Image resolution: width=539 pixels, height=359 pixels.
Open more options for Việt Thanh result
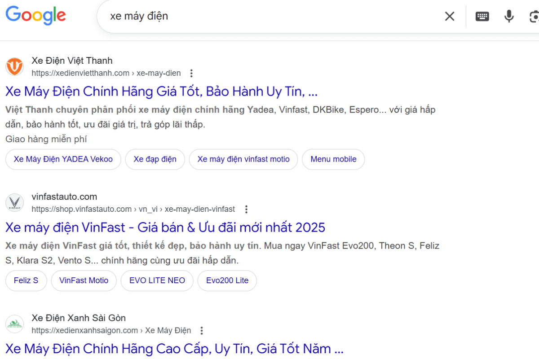point(192,73)
